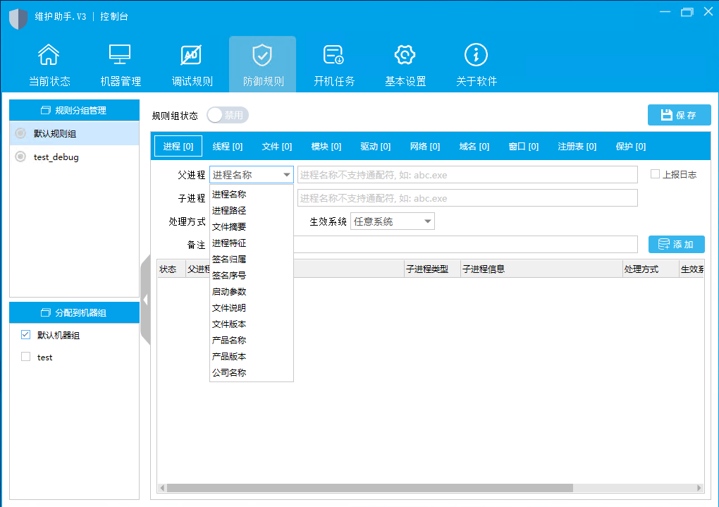Screen dimensions: 719x507
Task: Click the 备注 input field
Action: 465,244
